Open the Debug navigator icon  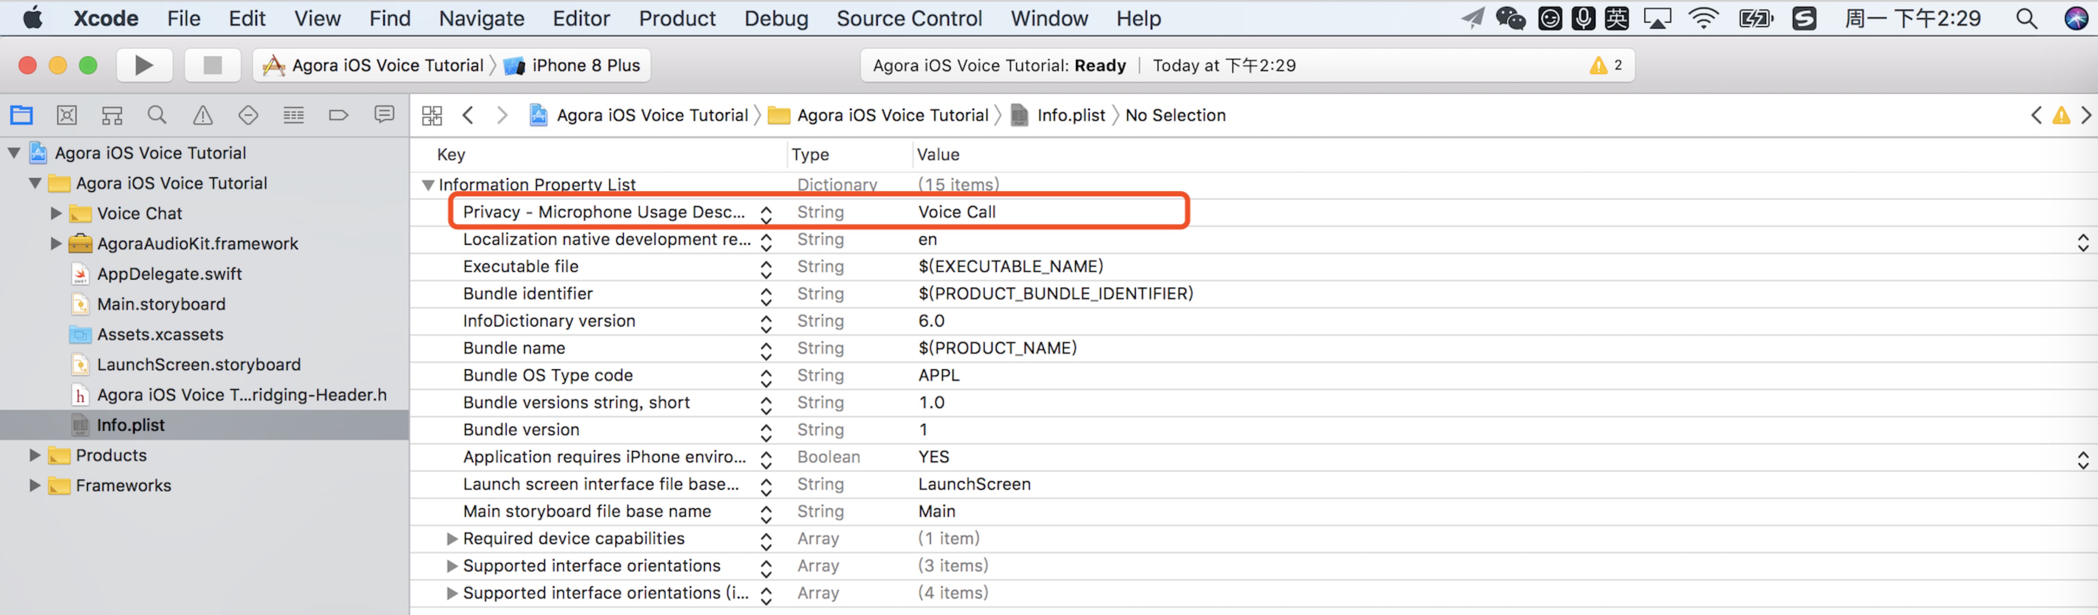(293, 116)
